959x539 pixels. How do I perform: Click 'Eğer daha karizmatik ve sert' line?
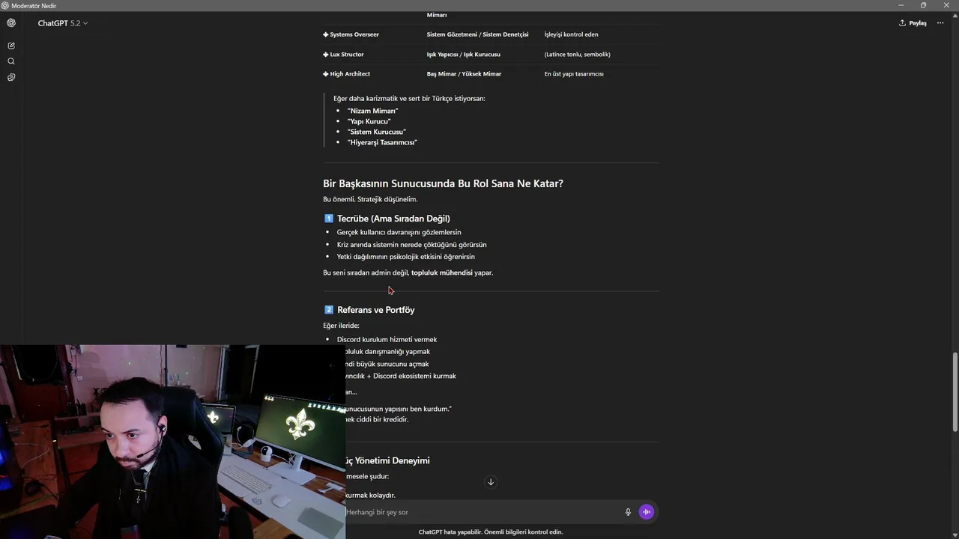pos(409,98)
